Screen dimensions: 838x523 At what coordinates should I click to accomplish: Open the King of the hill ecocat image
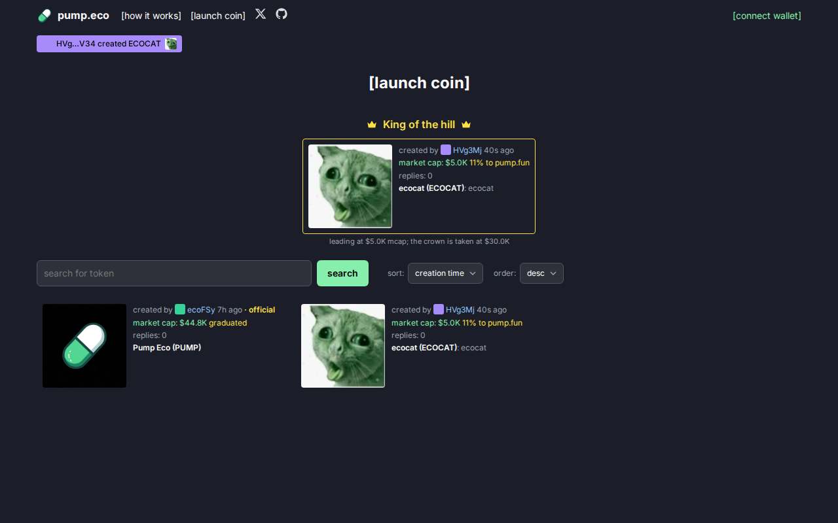tap(350, 186)
